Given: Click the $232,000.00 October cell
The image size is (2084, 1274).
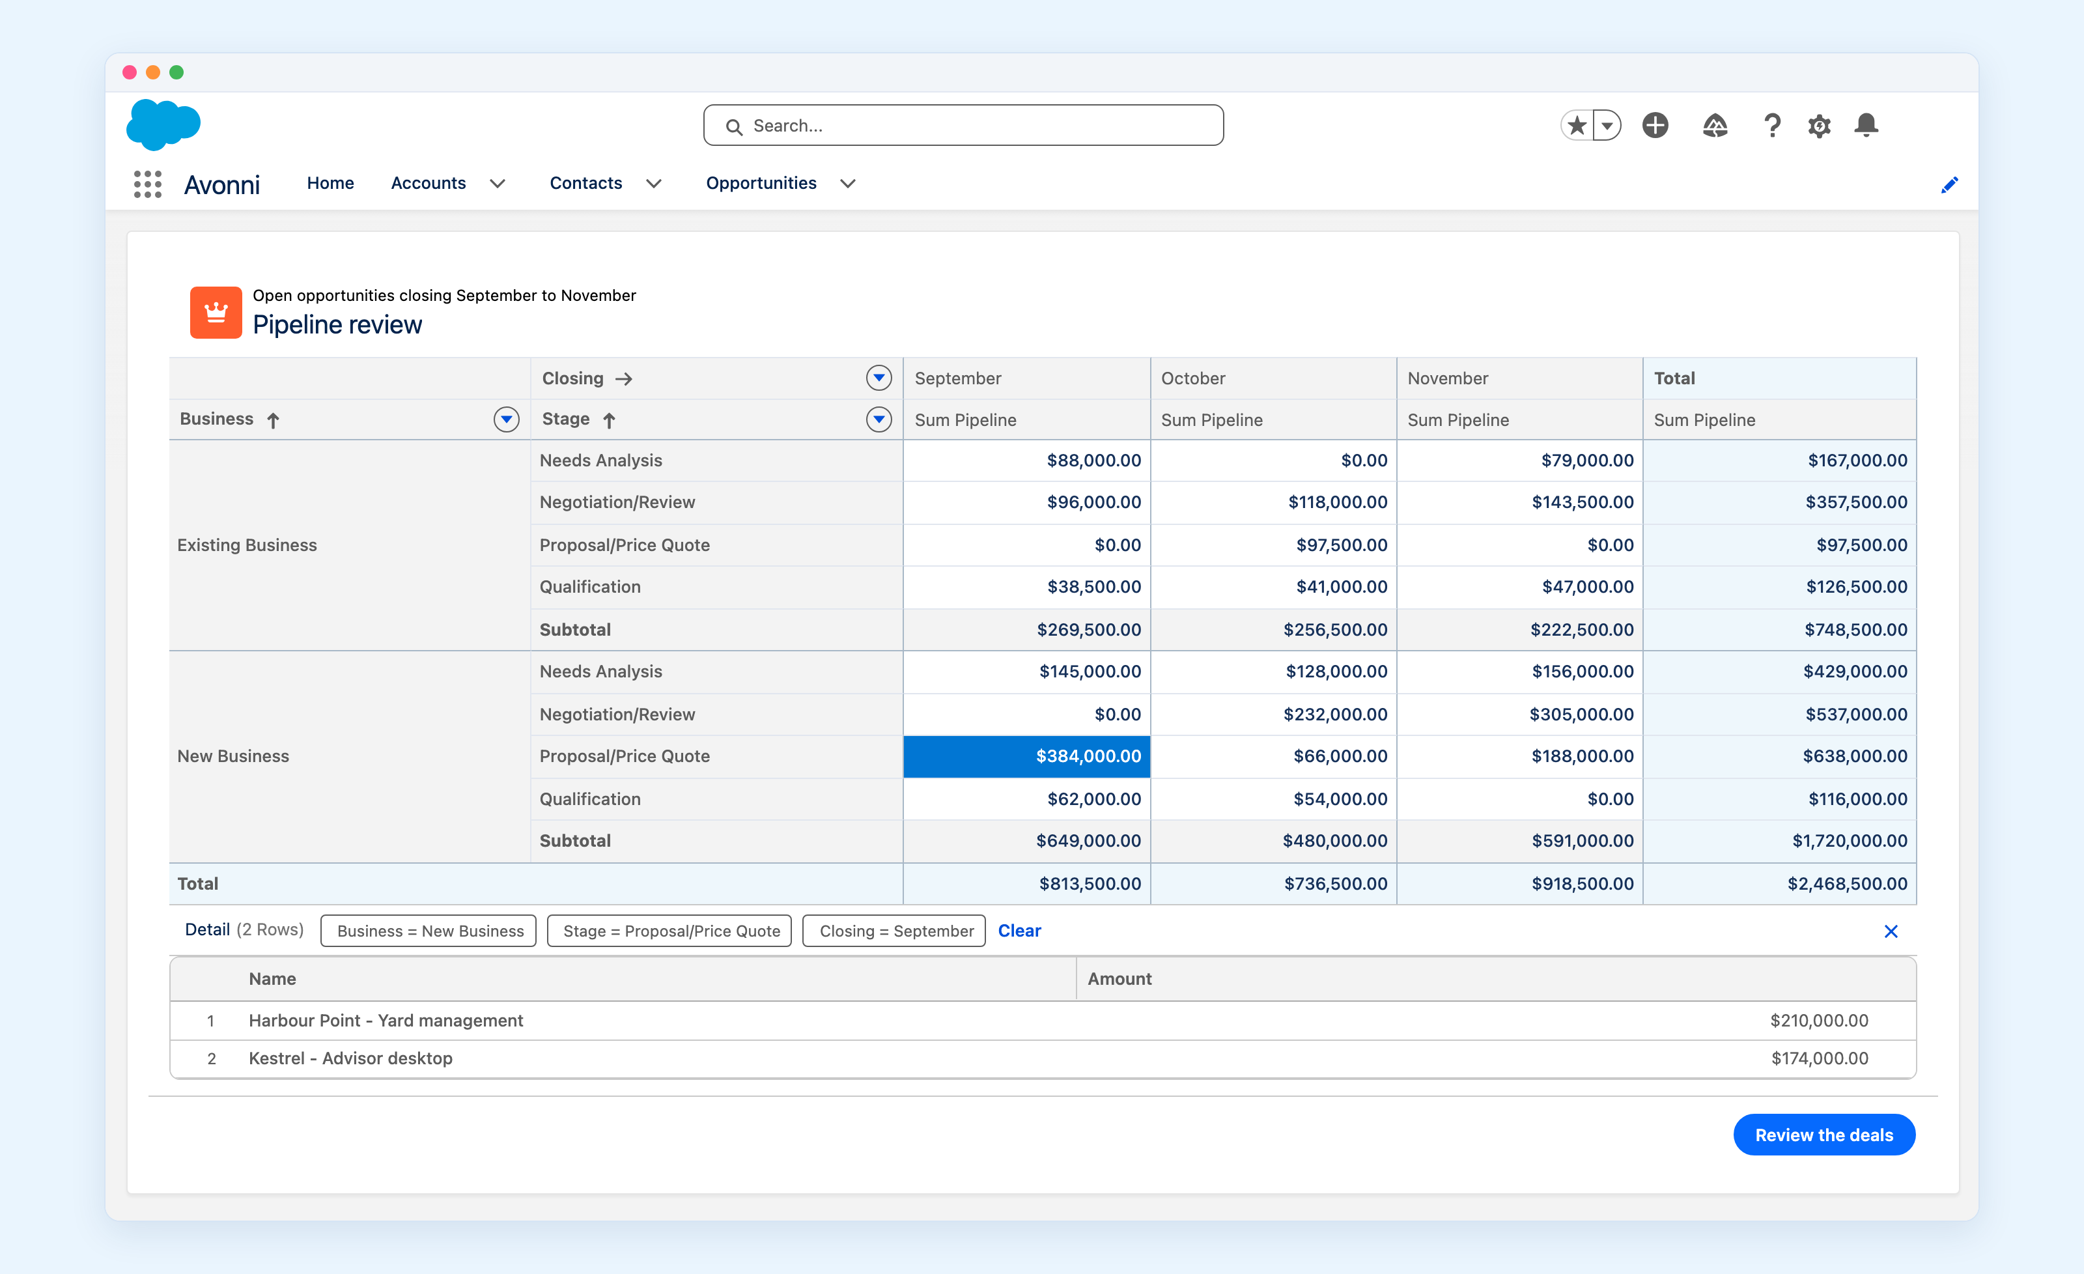Looking at the screenshot, I should 1273,715.
